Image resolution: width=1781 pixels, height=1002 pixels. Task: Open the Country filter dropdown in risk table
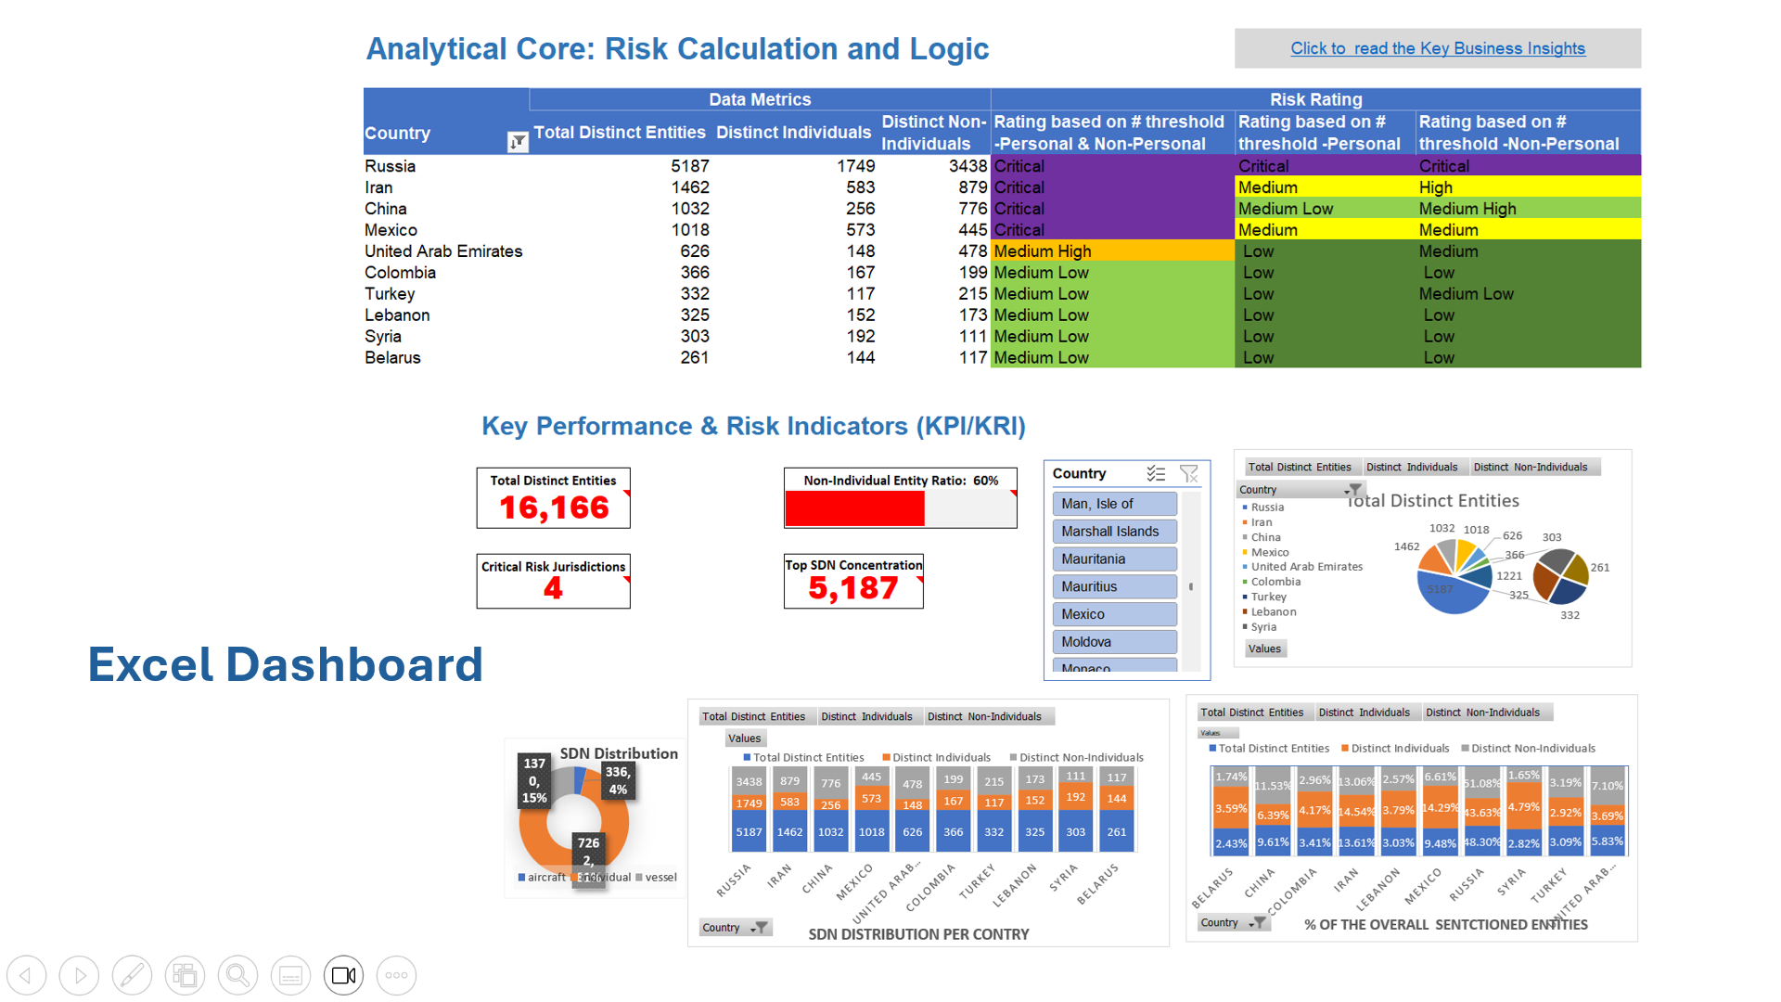point(518,141)
